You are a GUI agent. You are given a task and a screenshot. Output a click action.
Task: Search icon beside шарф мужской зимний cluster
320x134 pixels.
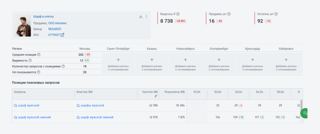78,117
